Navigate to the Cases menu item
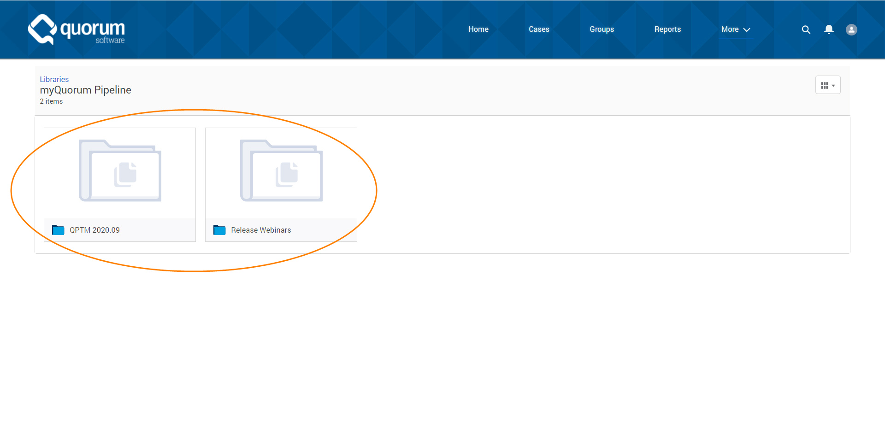The image size is (885, 434). click(x=538, y=29)
